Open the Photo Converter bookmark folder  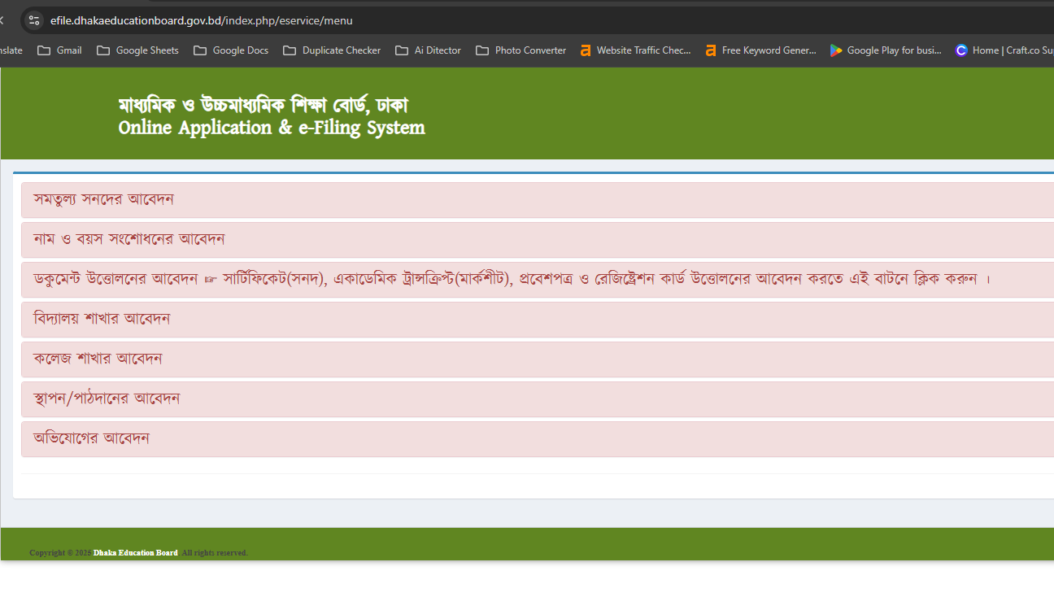tap(520, 50)
